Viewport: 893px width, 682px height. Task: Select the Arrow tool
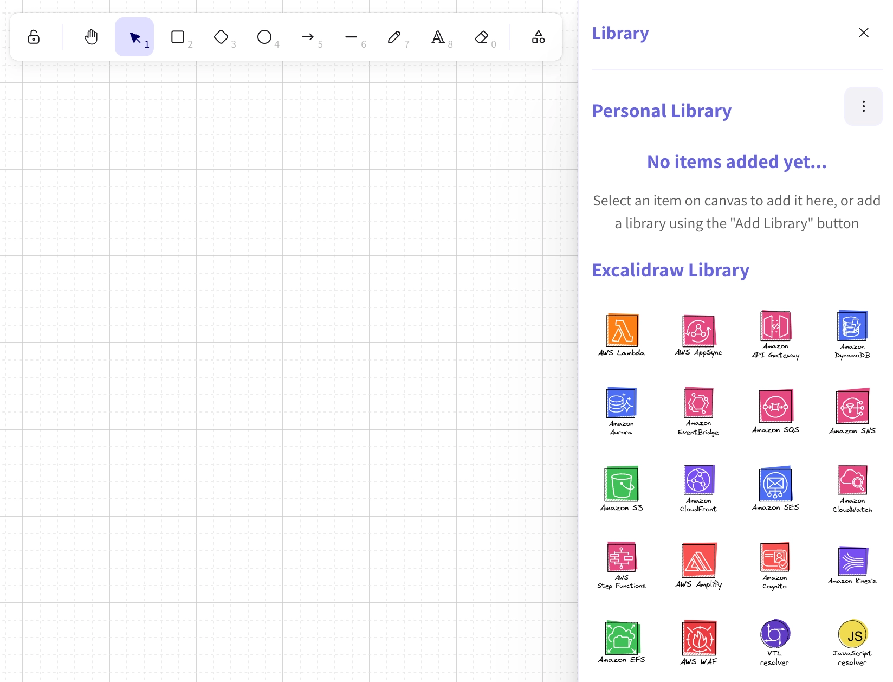tap(308, 37)
